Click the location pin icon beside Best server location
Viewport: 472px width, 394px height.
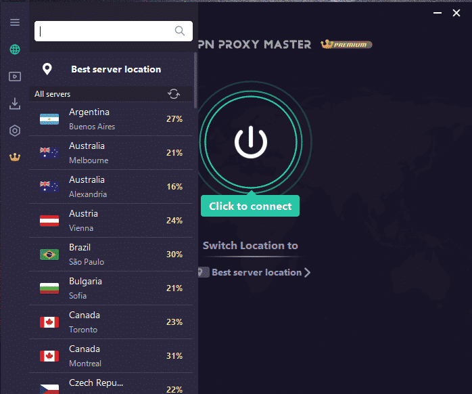(47, 69)
